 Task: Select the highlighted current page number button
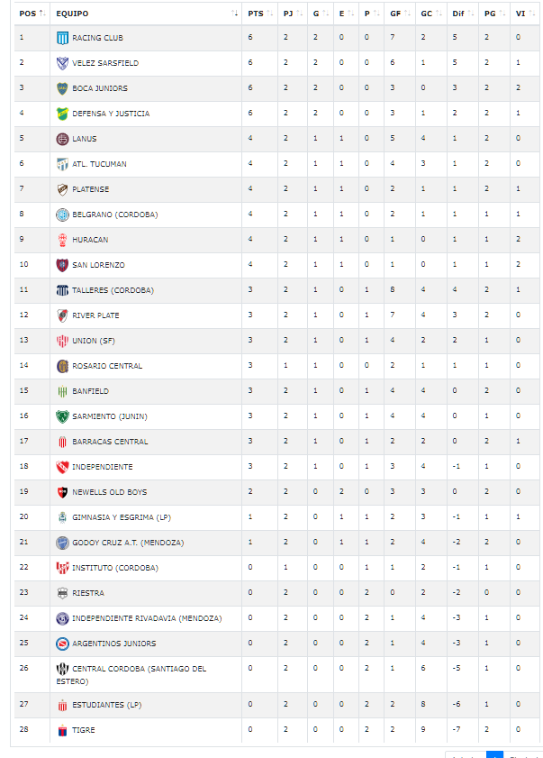(x=494, y=754)
